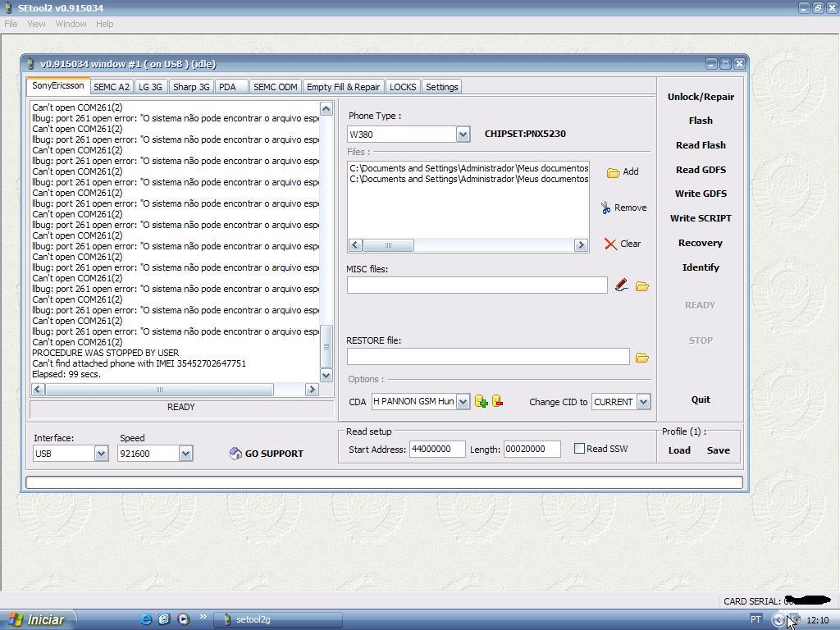This screenshot has height=630, width=840.
Task: Open Windows Media Player from quick launch
Action: click(x=183, y=619)
